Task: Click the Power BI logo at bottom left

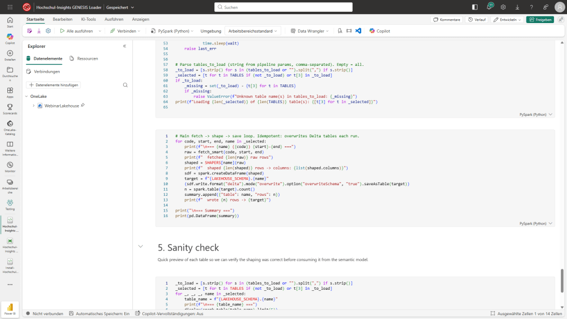Action: pos(10,308)
